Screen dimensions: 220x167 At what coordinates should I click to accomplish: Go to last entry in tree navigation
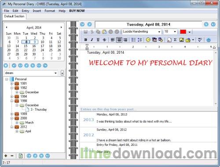48,156
